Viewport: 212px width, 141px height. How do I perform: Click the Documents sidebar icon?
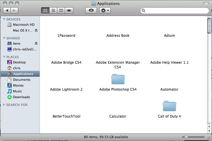pyautogui.click(x=10, y=80)
